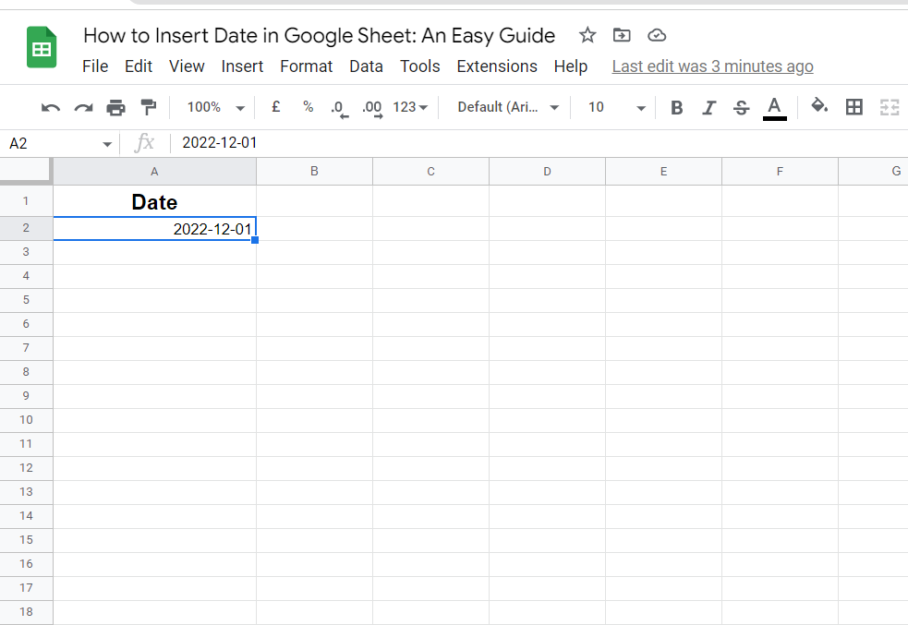Open the Format menu

(x=307, y=66)
